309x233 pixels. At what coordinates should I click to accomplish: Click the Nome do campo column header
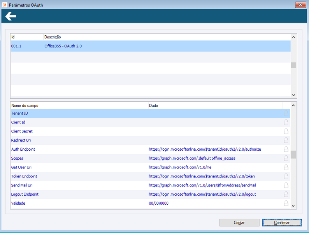point(79,106)
